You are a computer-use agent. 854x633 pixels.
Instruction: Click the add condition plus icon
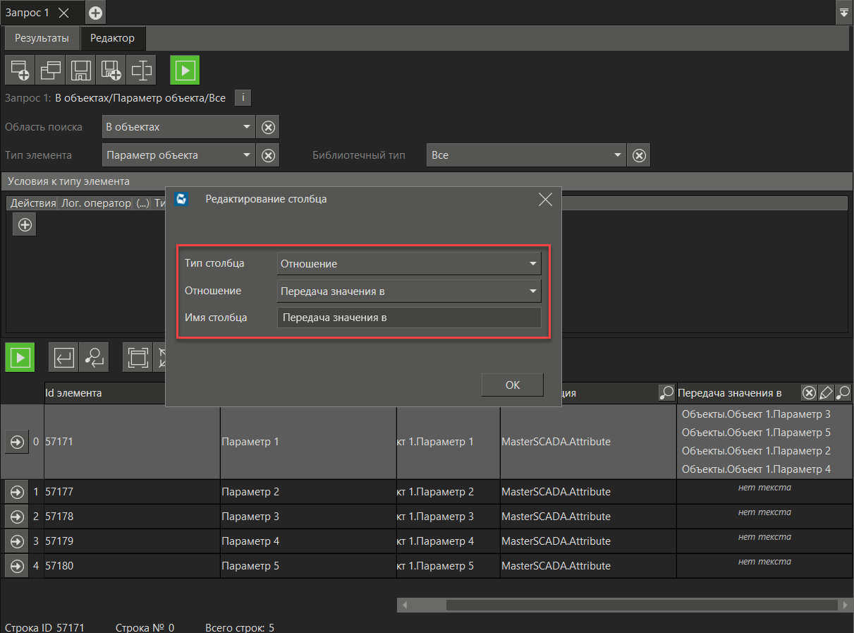25,225
